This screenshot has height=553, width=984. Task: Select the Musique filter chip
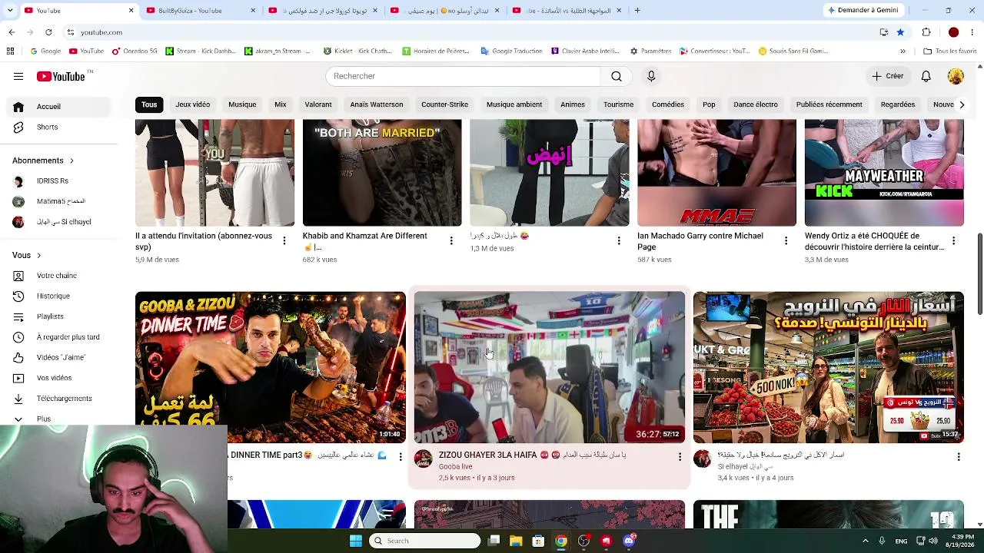tap(242, 104)
